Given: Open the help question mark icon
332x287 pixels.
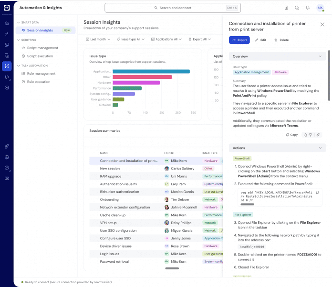Looking at the screenshot, I should point(7,168).
